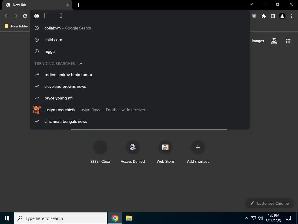Open the taskbar clock and date
The height and width of the screenshot is (224, 298).
pyautogui.click(x=273, y=218)
